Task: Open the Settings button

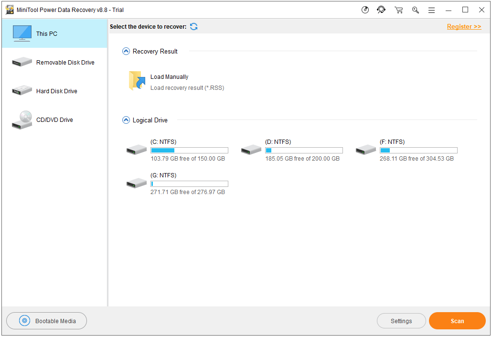Action: [x=401, y=321]
